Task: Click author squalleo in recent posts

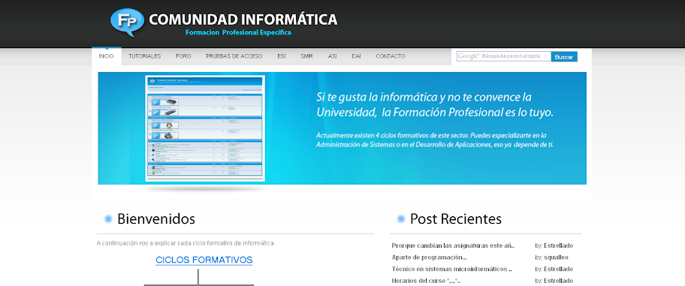Action: [x=556, y=257]
